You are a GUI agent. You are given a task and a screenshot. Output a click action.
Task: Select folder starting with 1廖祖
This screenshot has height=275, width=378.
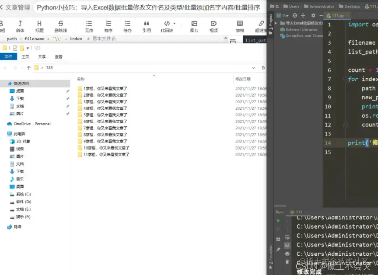(x=105, y=88)
